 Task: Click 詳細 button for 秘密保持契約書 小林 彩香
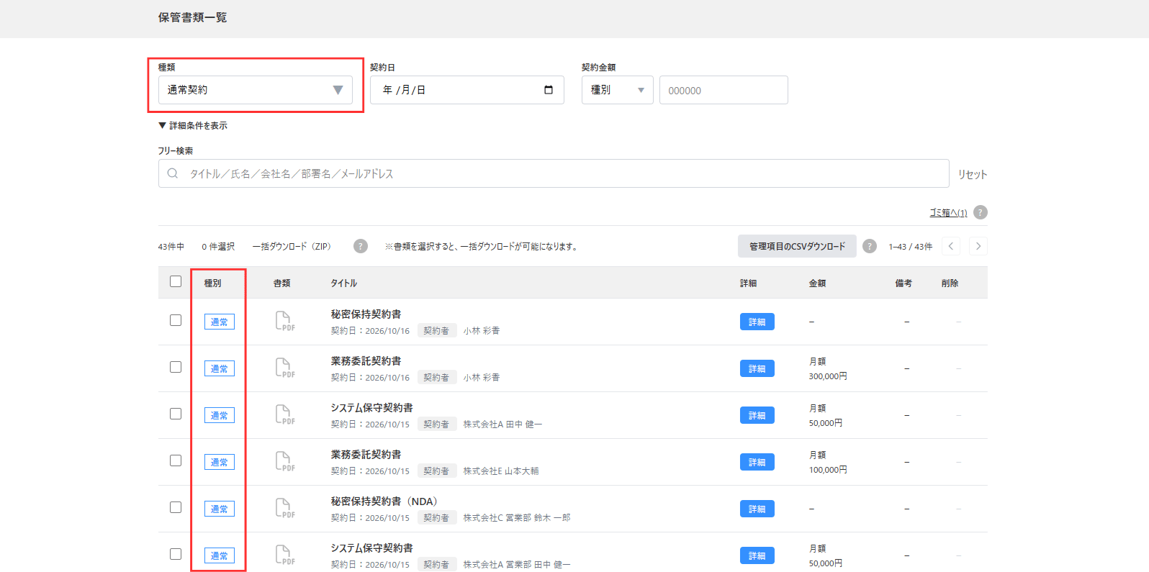(757, 322)
